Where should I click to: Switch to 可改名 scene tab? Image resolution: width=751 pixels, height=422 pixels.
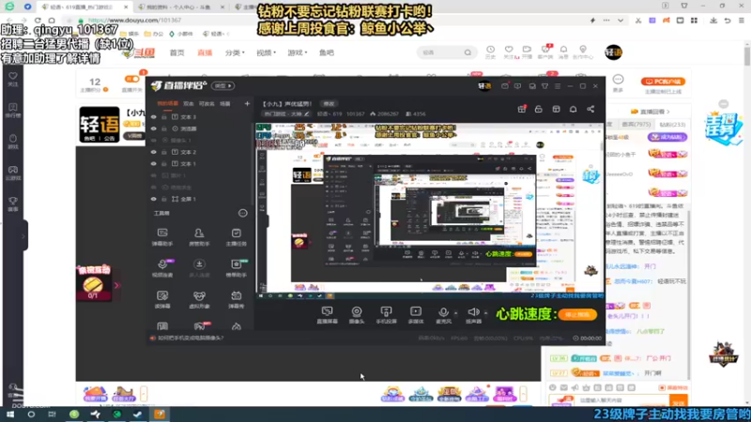tap(207, 103)
